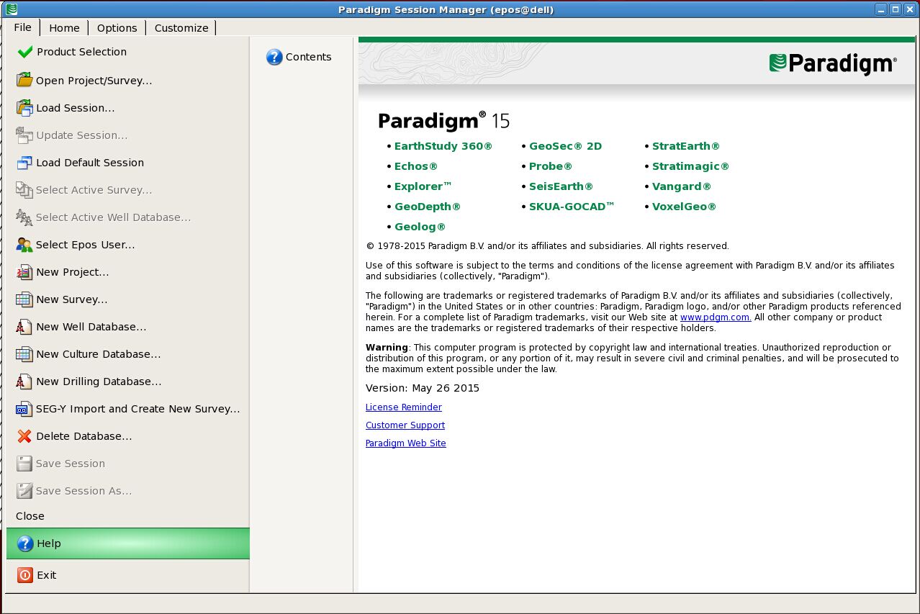The width and height of the screenshot is (920, 614).
Task: Choose New Drilling Database... entry
Action: coord(128,382)
